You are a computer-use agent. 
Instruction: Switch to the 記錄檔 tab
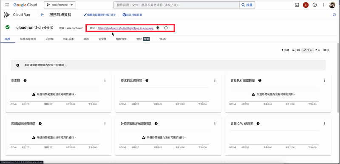(49, 39)
